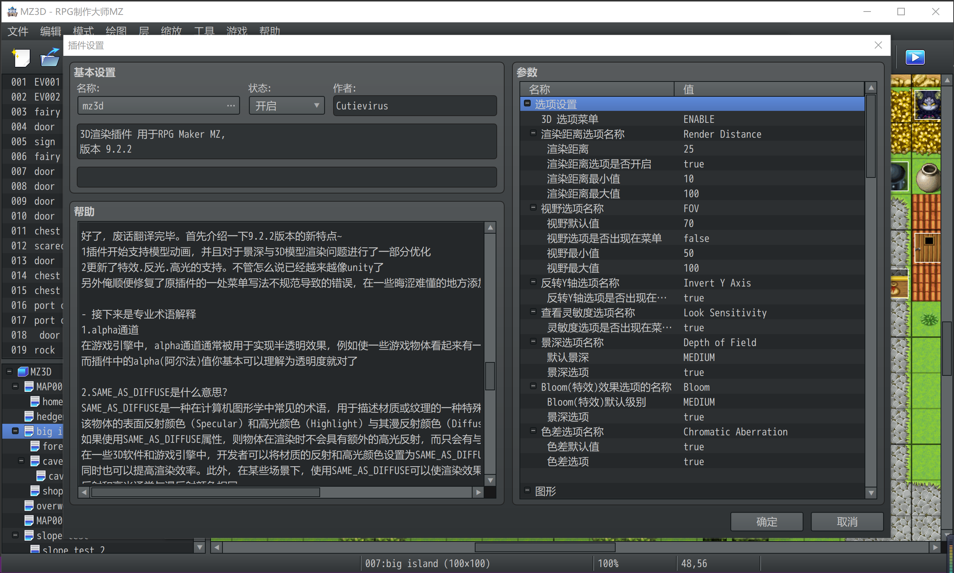Image resolution: width=954 pixels, height=573 pixels.
Task: Open the 工具 menu
Action: click(204, 31)
